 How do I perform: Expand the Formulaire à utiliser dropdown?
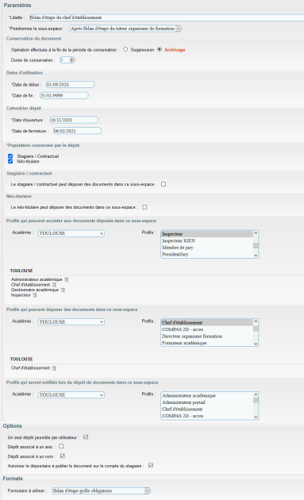(101, 490)
